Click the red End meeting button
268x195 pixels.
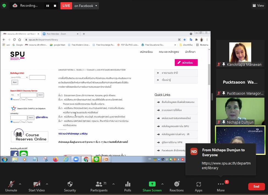(256, 186)
